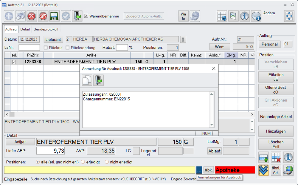Uncheck the erl. checkbox in first order row
This screenshot has width=298, height=185.
(14, 62)
